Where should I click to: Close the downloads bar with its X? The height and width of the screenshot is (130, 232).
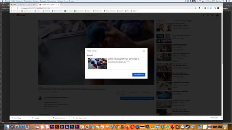click(221, 118)
